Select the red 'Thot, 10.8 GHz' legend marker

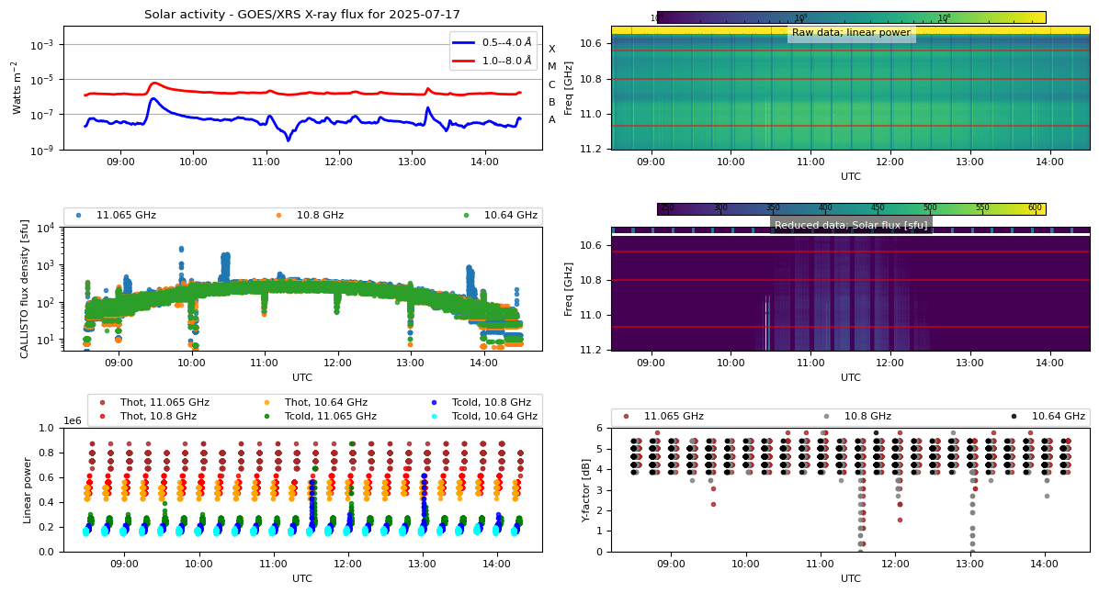coord(103,415)
